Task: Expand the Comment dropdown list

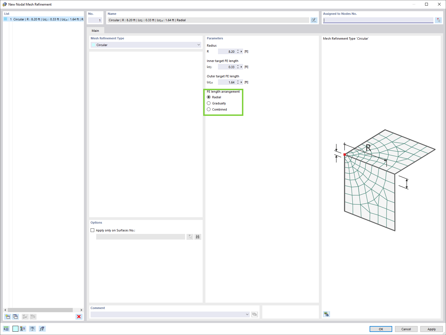Action: 247,314
